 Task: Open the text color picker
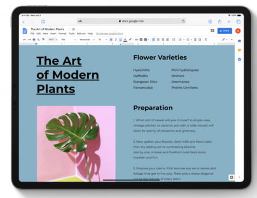pos(125,39)
